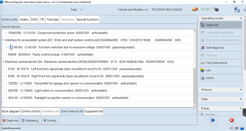Expand fault 5386 right front turn signal
This screenshot has width=246, height=131.
tap(6, 76)
